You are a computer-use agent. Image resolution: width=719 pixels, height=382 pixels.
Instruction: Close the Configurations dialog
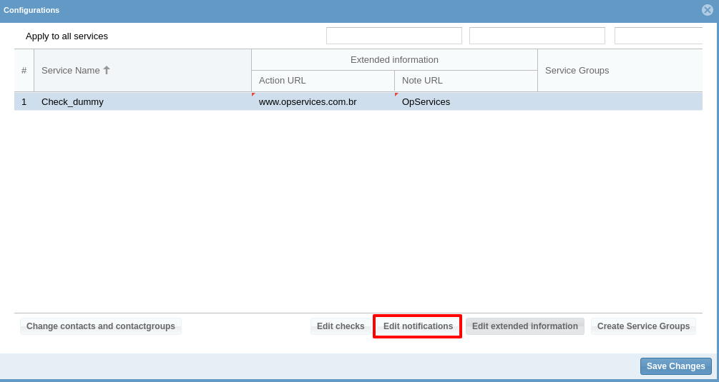click(x=707, y=10)
